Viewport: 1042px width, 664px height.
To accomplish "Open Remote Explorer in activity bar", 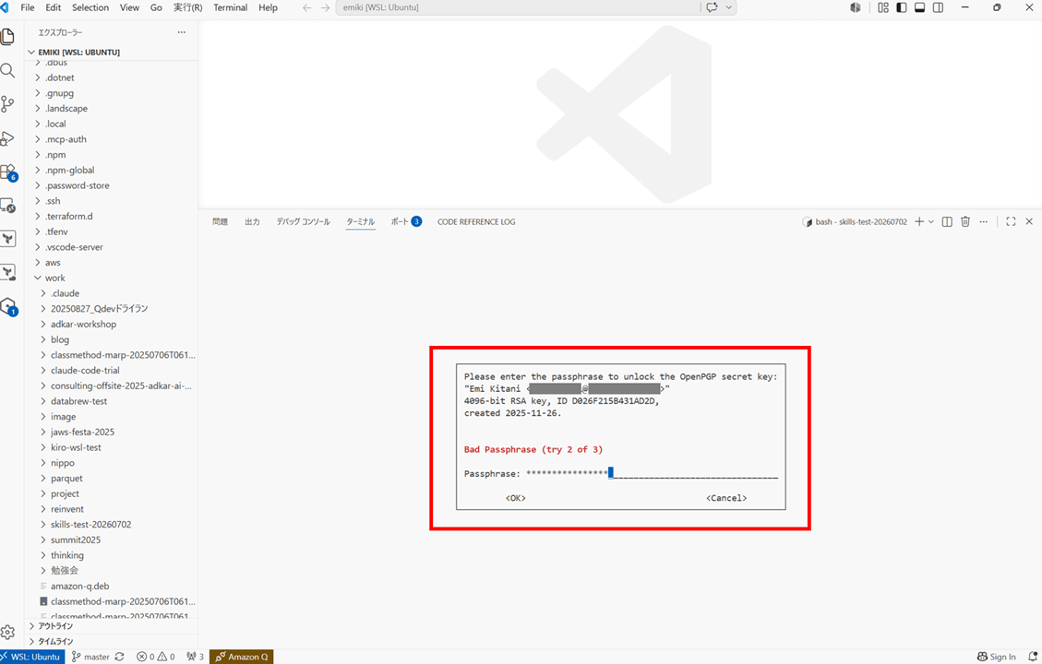I will coord(8,206).
